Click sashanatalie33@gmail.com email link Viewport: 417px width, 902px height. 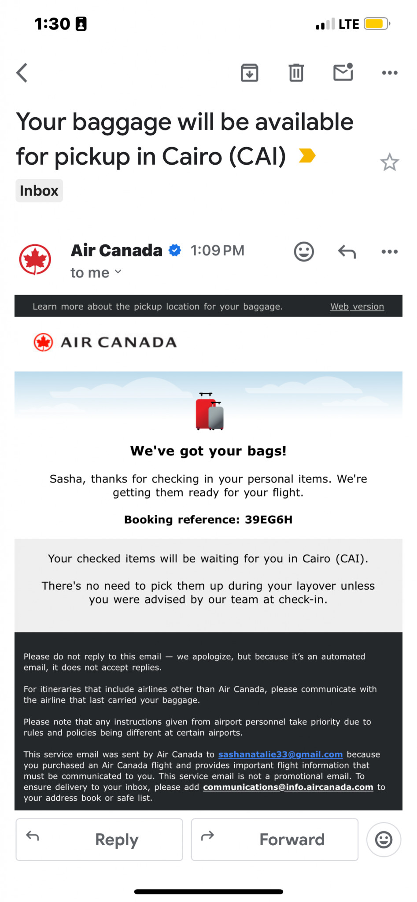[280, 754]
